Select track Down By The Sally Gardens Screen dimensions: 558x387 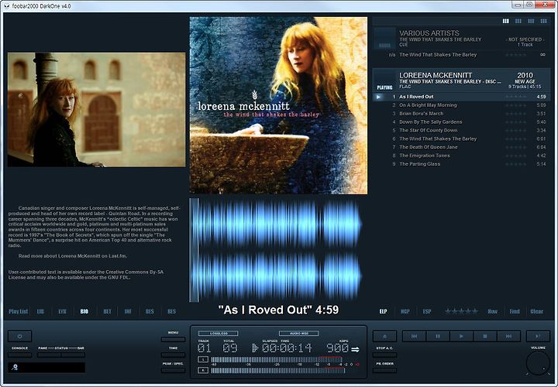(461, 122)
